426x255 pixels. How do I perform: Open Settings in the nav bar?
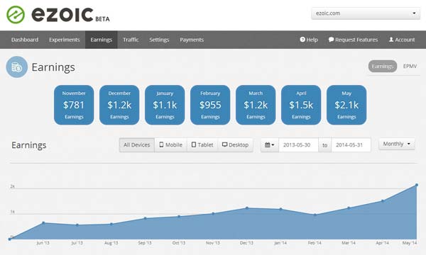click(159, 40)
